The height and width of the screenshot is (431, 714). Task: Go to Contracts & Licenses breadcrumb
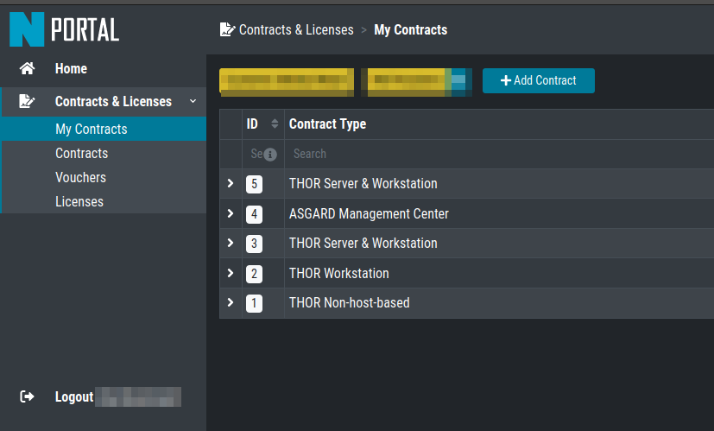click(296, 30)
